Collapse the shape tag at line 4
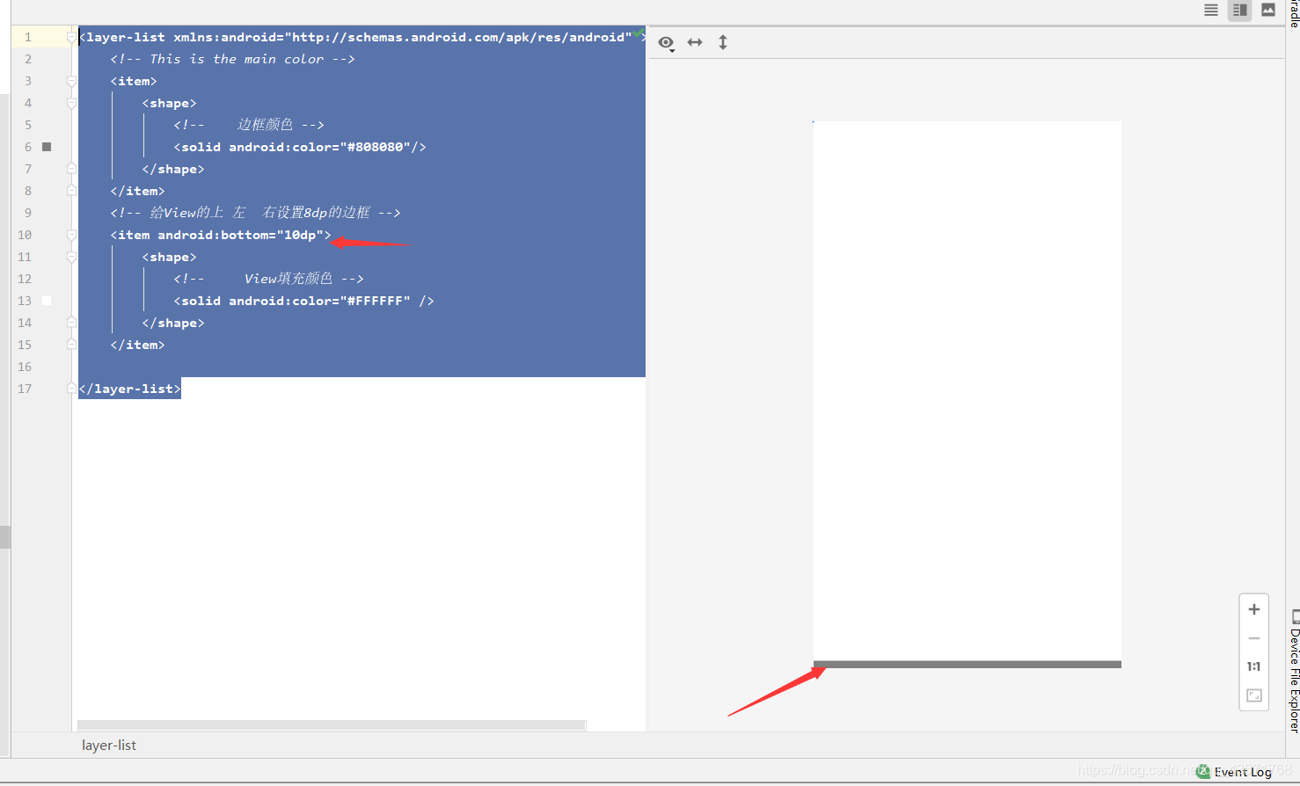The width and height of the screenshot is (1300, 786). tap(72, 103)
